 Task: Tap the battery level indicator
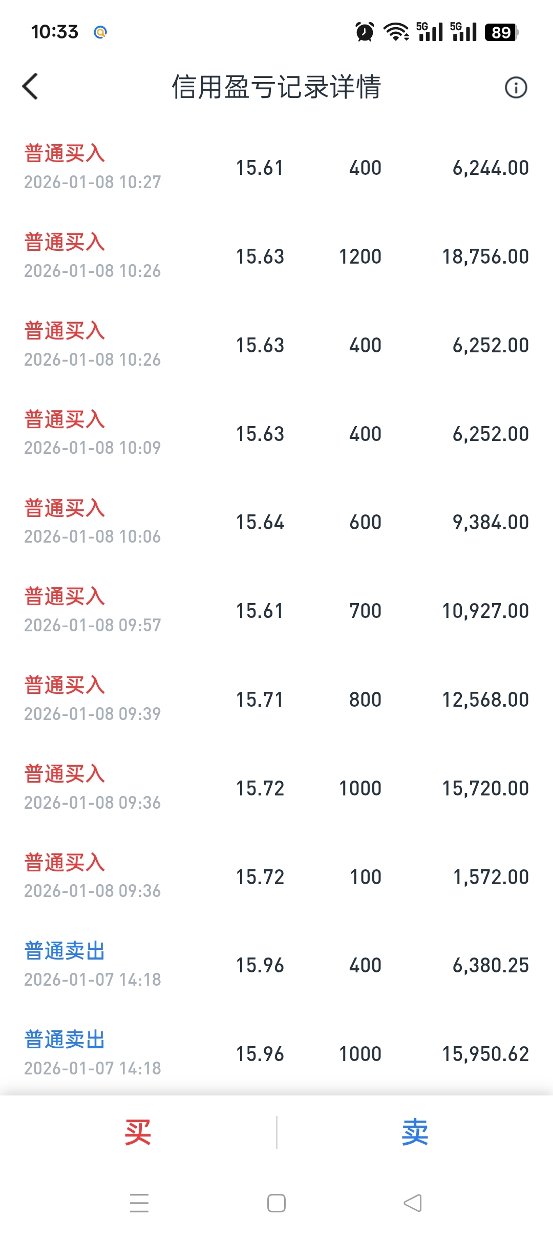(x=501, y=32)
